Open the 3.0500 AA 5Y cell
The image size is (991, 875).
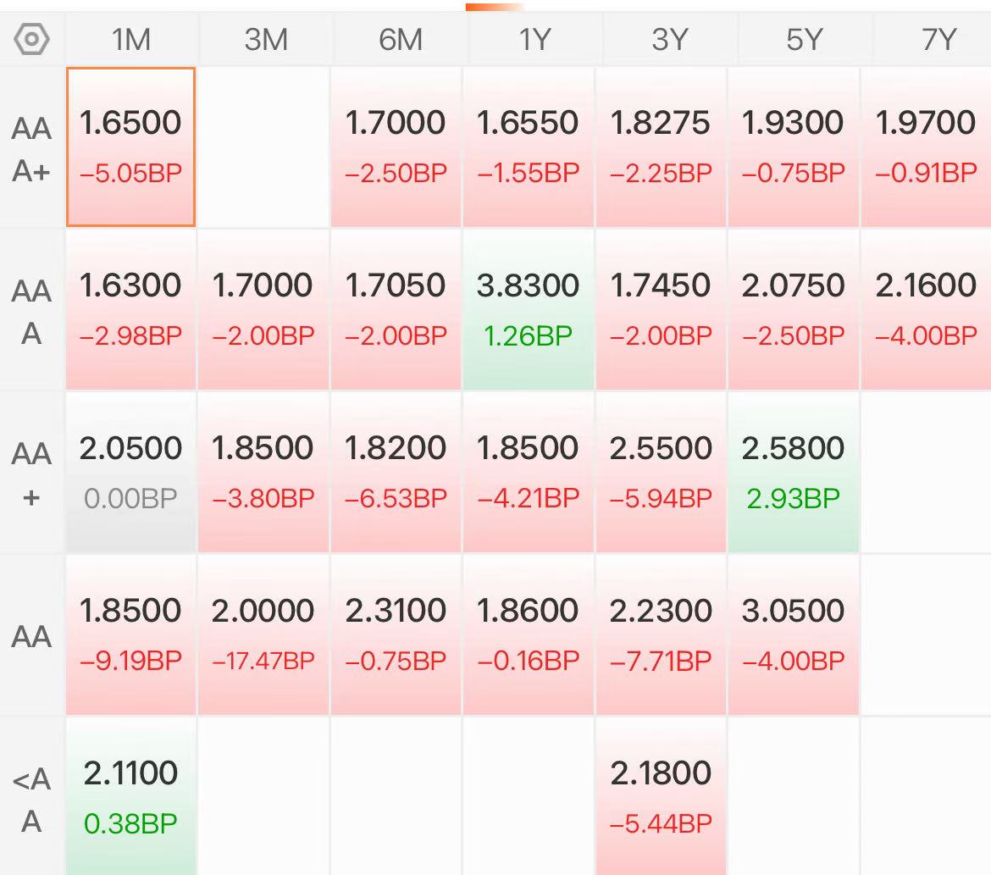(x=793, y=634)
